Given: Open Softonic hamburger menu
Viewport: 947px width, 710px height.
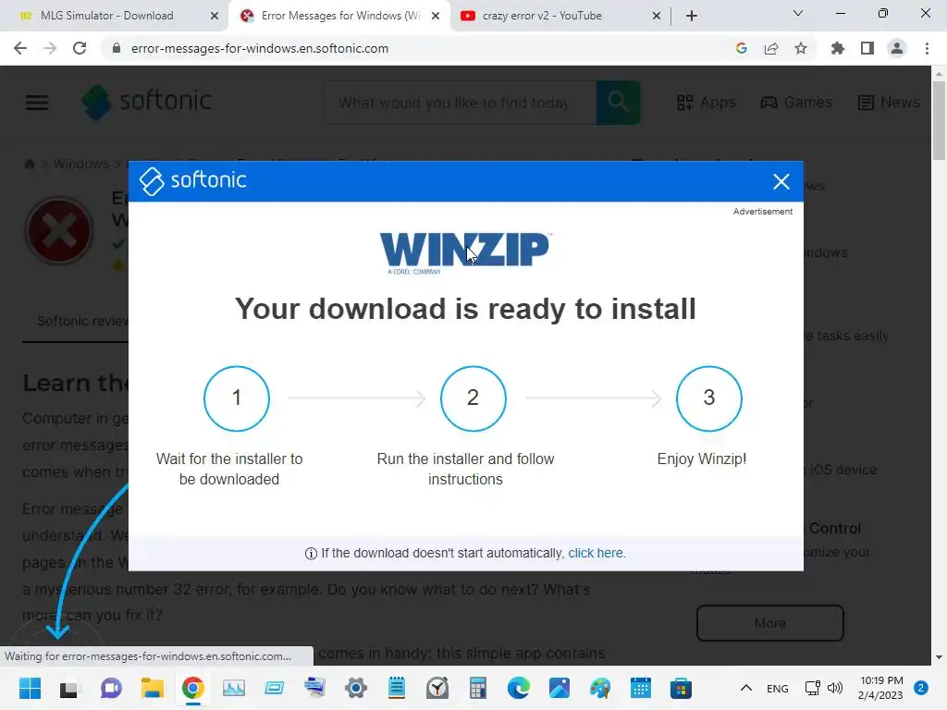Looking at the screenshot, I should (37, 102).
